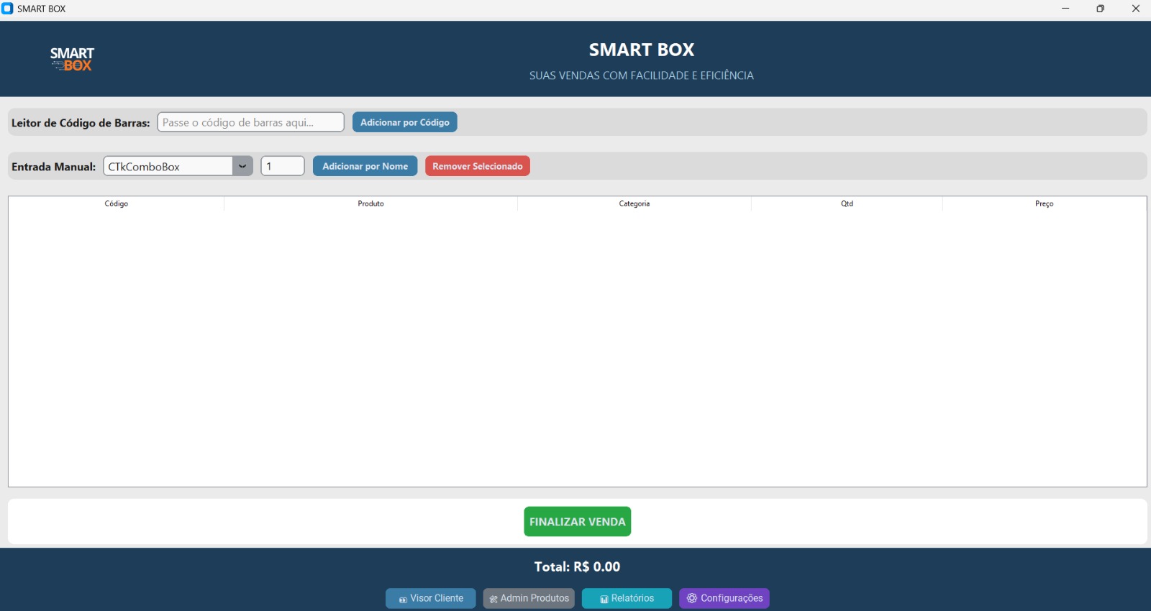Open the Visor Cliente customer display
The height and width of the screenshot is (611, 1151).
[x=430, y=598]
